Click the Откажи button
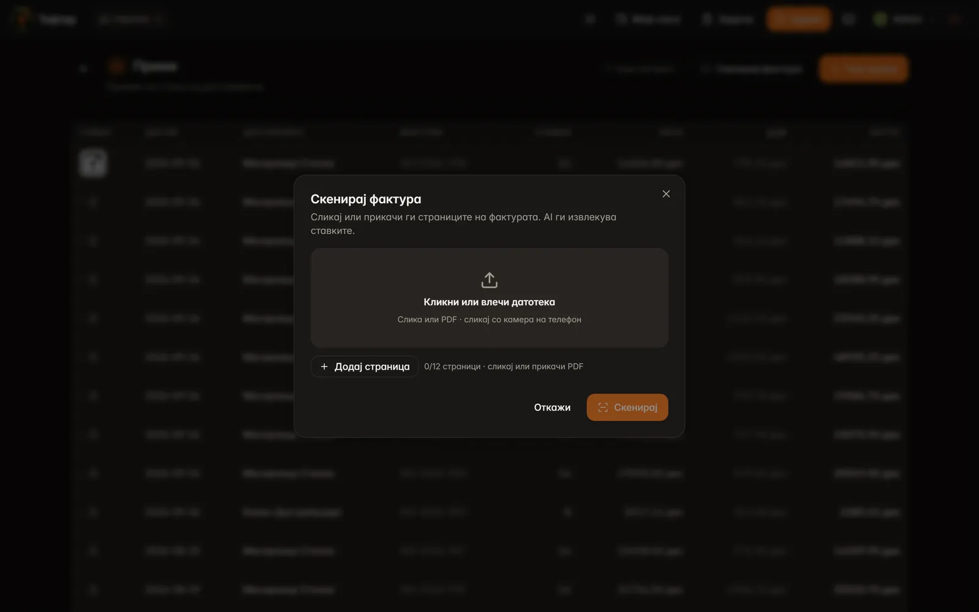The width and height of the screenshot is (979, 612). 552,408
